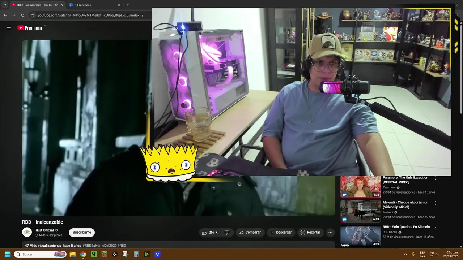
Task: Select the RBD - Inalcanzable YouTube tab
Action: [x=34, y=5]
